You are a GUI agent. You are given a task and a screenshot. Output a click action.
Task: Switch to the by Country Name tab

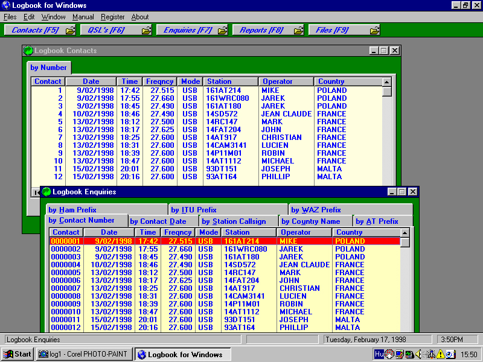316,221
